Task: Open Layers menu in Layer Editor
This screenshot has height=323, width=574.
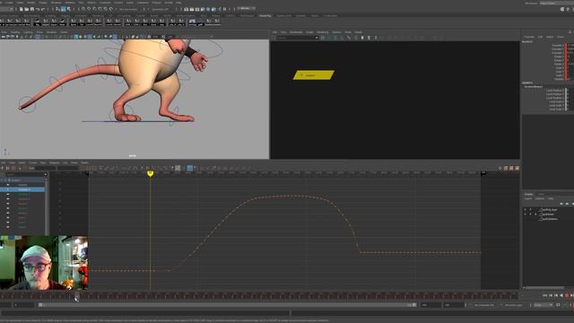Action: [x=528, y=198]
